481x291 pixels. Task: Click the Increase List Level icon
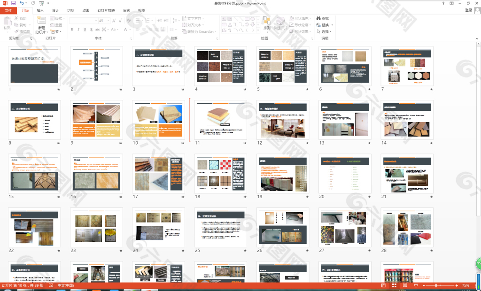[x=166, y=21]
